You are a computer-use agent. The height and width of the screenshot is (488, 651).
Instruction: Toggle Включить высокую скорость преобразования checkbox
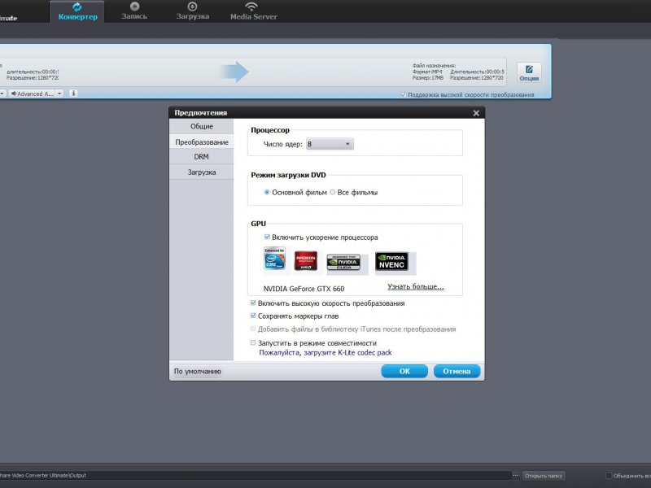click(253, 303)
